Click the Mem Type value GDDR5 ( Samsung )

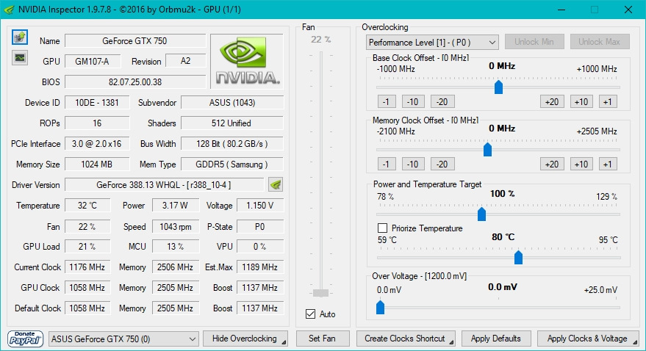click(x=232, y=164)
